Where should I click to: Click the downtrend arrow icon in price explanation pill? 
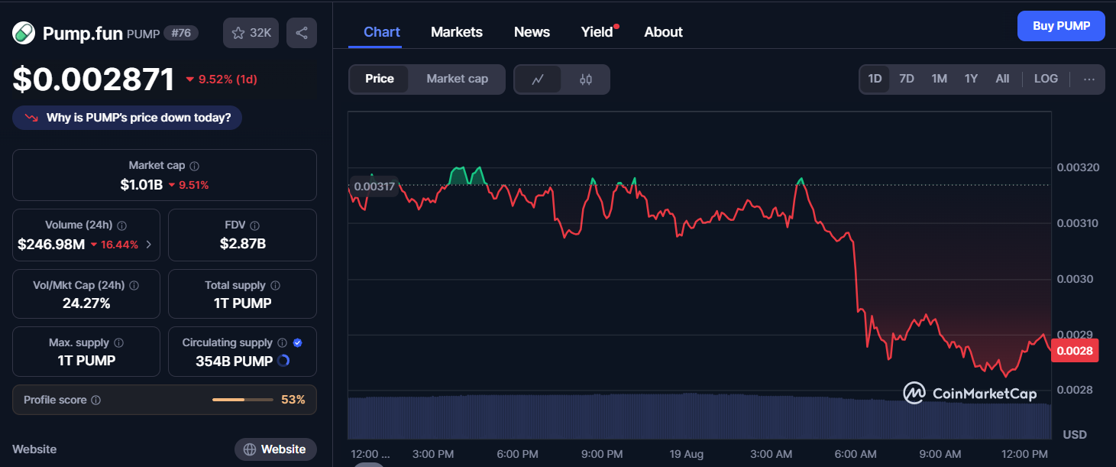[31, 118]
